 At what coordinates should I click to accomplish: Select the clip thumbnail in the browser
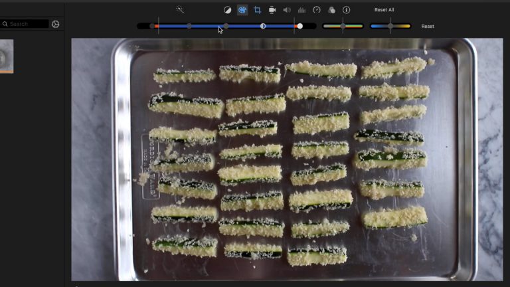pos(6,56)
